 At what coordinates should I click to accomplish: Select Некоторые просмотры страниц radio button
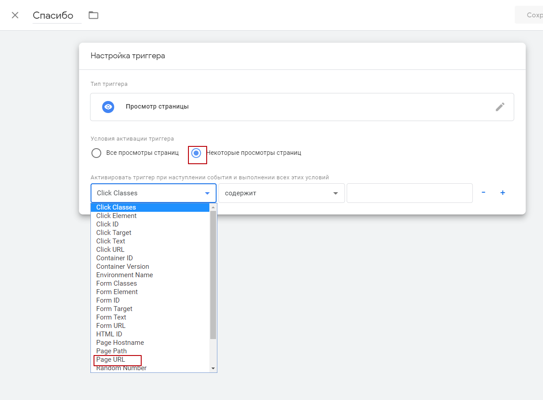tap(196, 153)
